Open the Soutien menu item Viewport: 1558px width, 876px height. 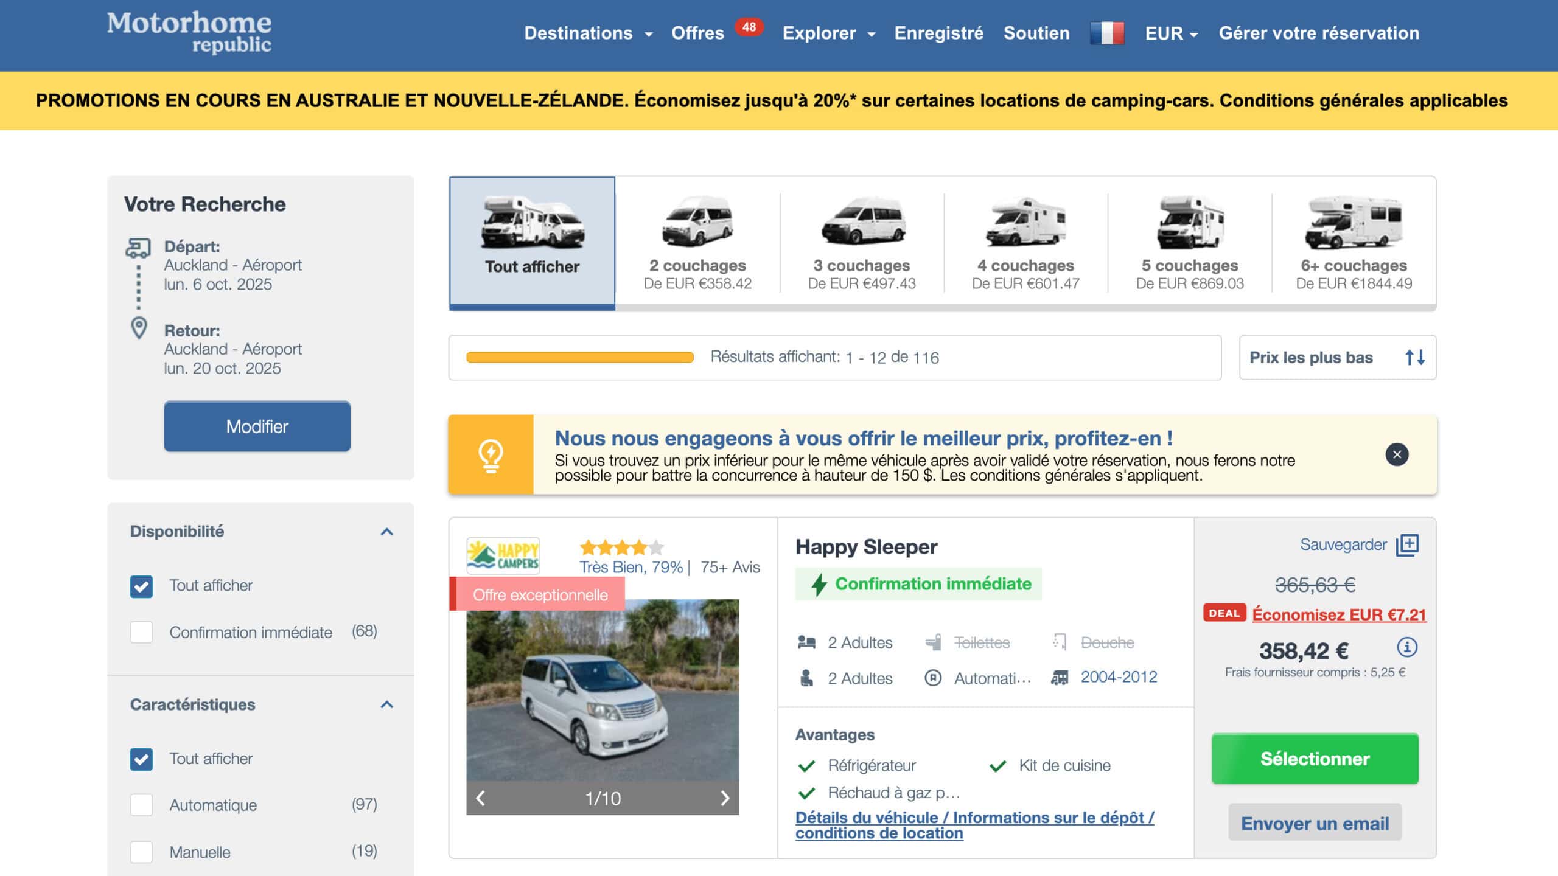coord(1036,33)
